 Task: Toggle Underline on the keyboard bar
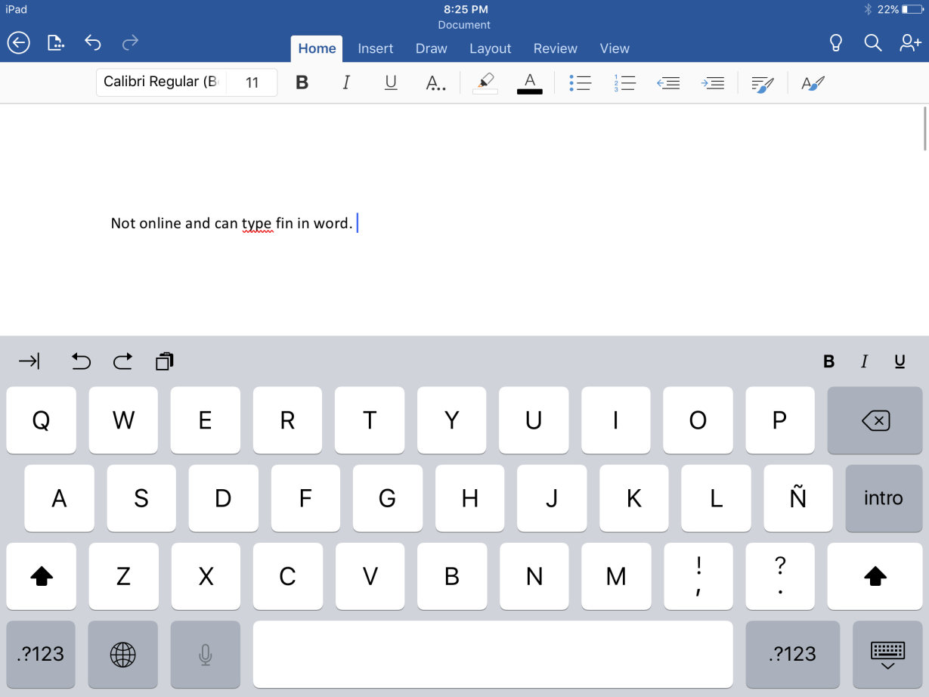(x=900, y=361)
